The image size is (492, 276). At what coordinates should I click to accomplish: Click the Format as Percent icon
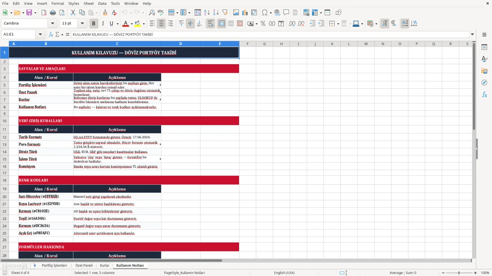click(263, 24)
